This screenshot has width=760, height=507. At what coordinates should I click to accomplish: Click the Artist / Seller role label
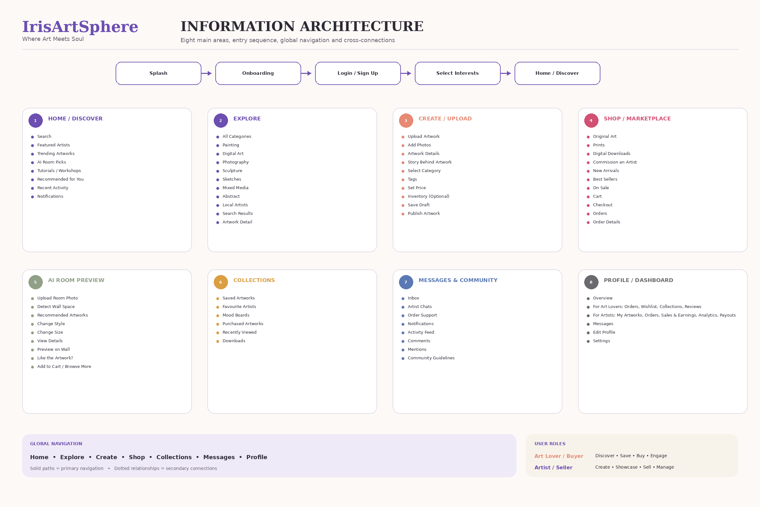coord(553,468)
